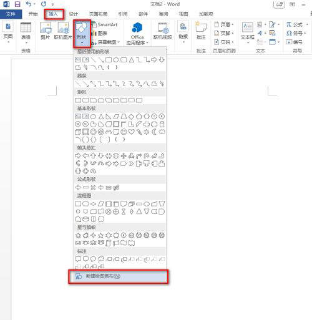
Task: Select cylinder shape in basic shapes
Action: [x=162, y=124]
